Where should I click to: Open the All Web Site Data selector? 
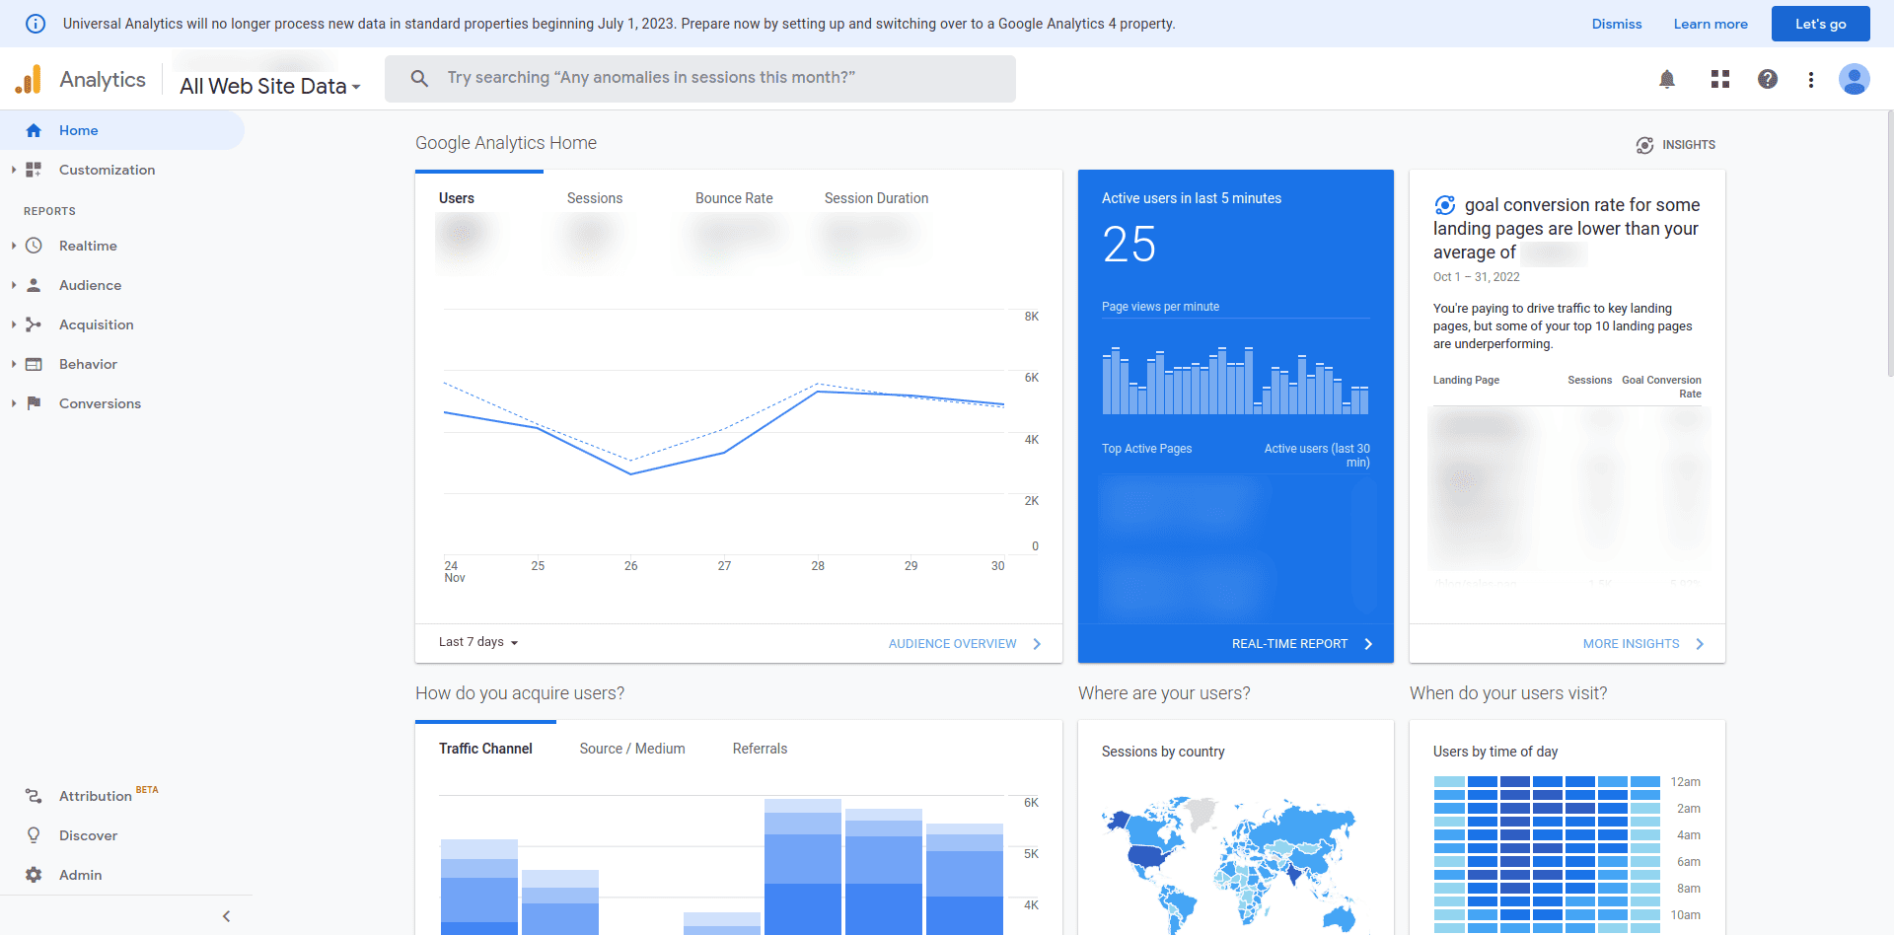pos(270,87)
